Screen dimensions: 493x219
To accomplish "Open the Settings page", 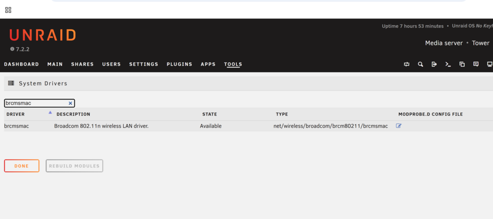I will click(x=143, y=64).
